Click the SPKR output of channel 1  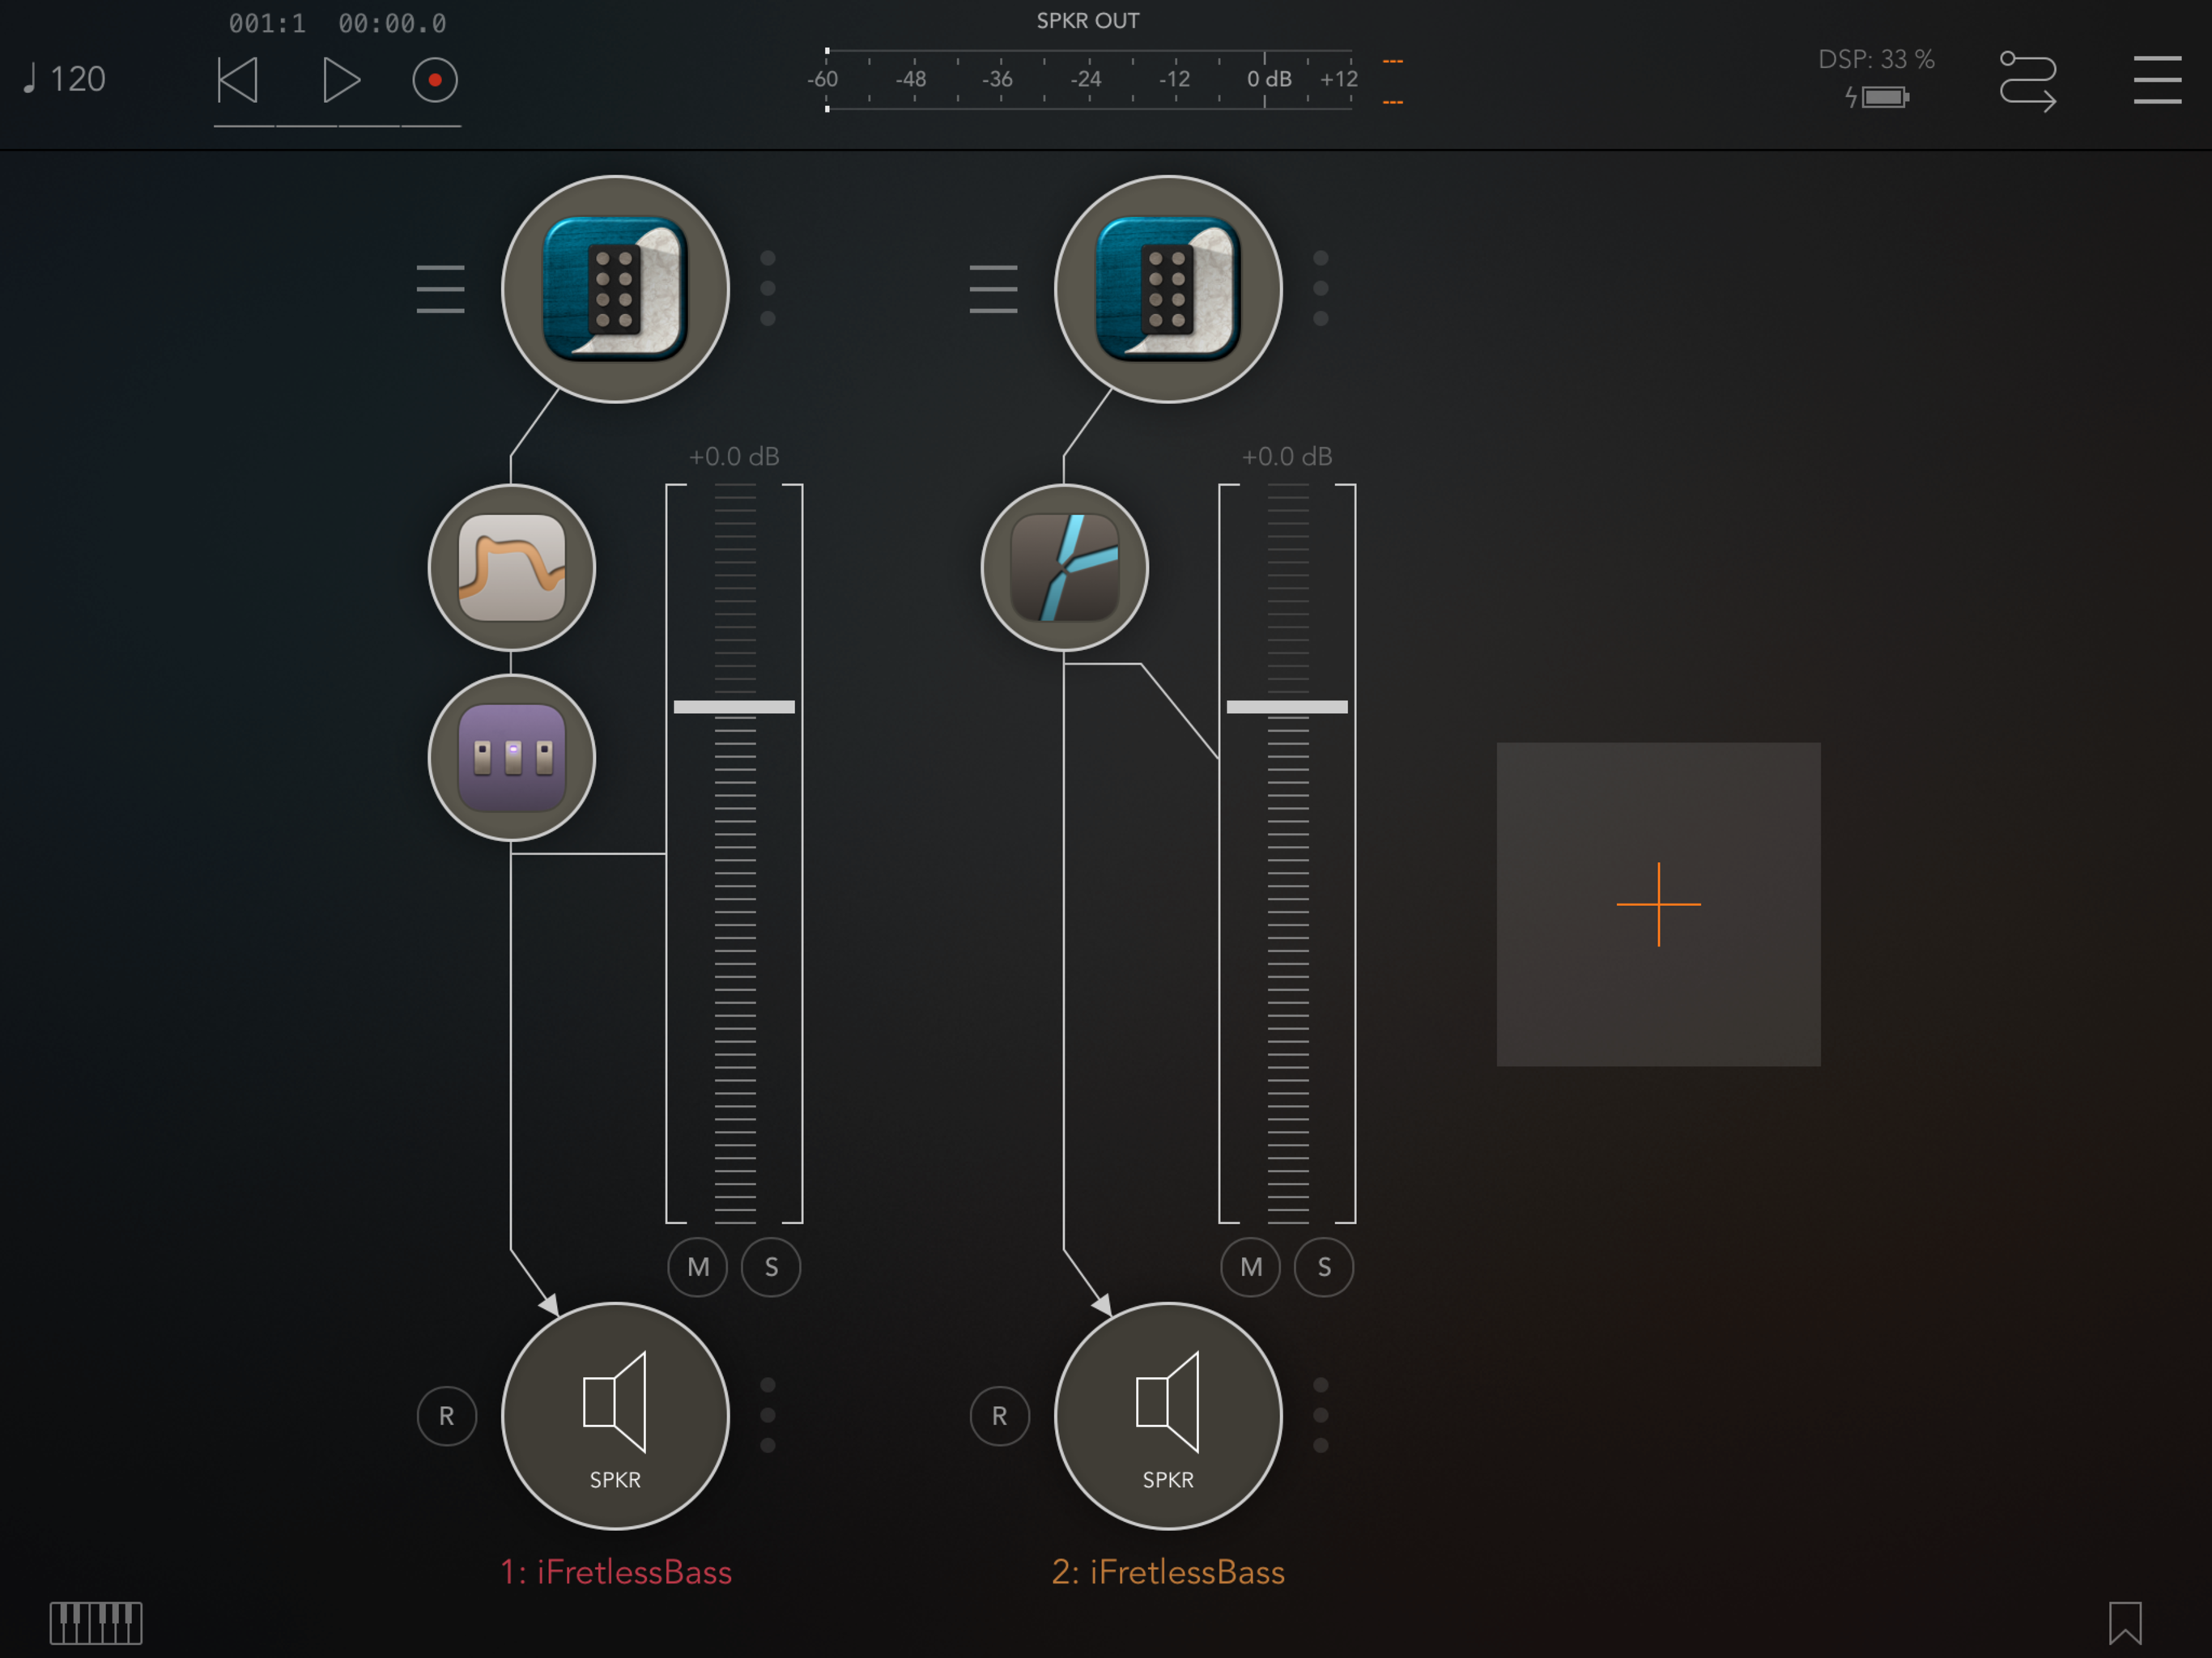pyautogui.click(x=615, y=1415)
